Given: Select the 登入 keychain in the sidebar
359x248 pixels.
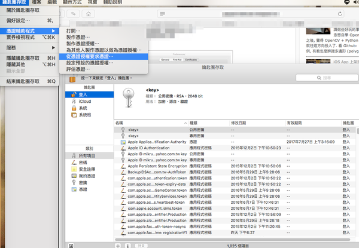Looking at the screenshot, I should tap(89, 94).
